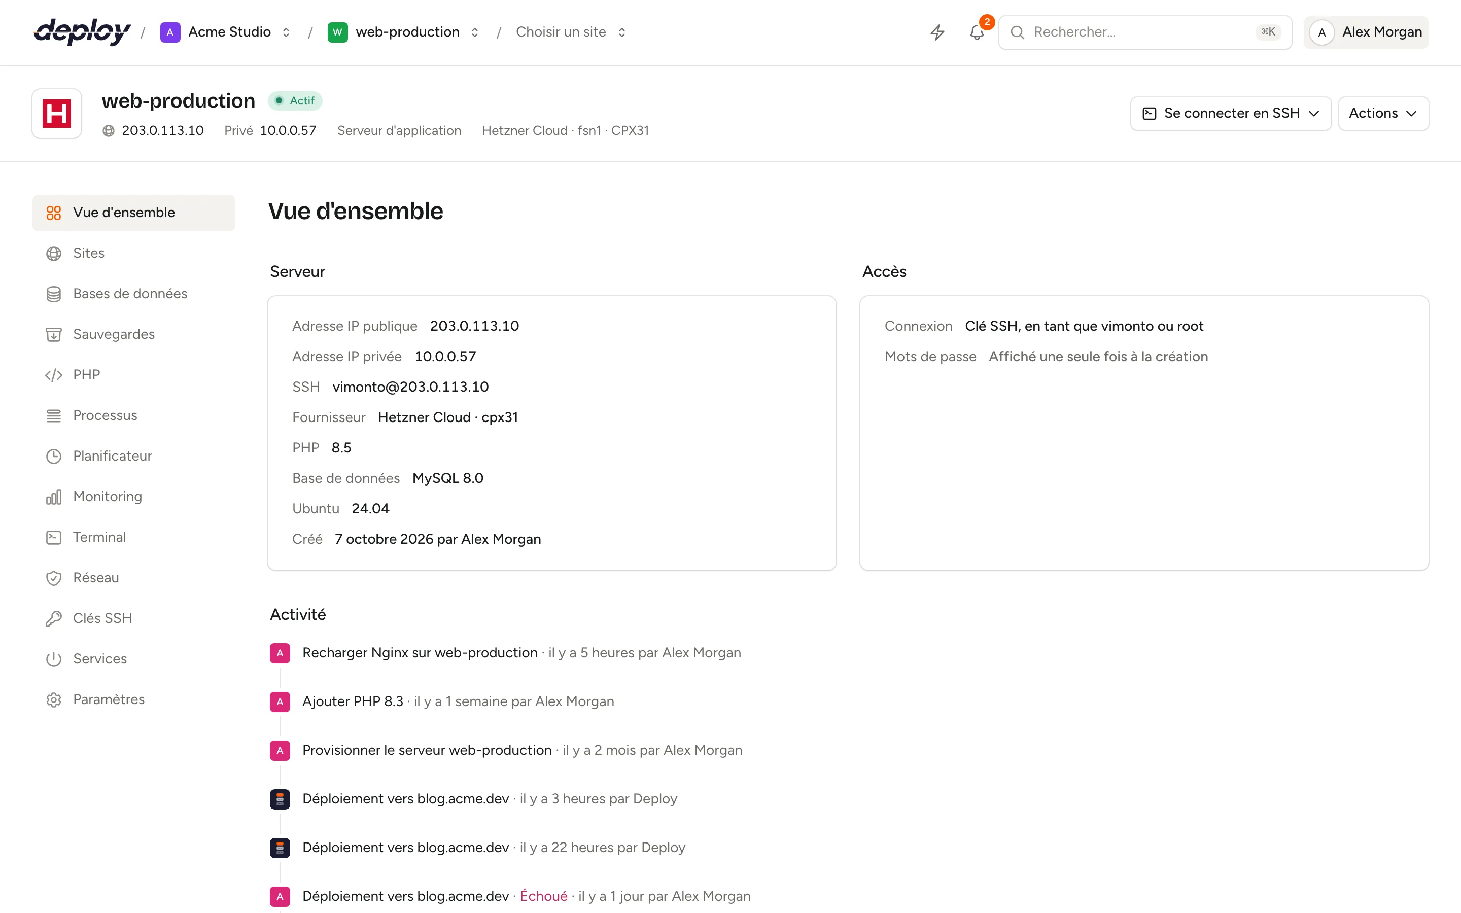Click the Hetzner server logo
The width and height of the screenshot is (1461, 913).
pyautogui.click(x=57, y=114)
